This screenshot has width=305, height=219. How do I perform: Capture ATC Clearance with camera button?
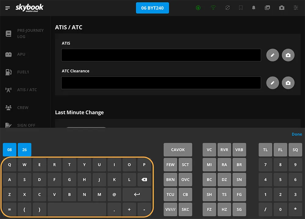[288, 83]
